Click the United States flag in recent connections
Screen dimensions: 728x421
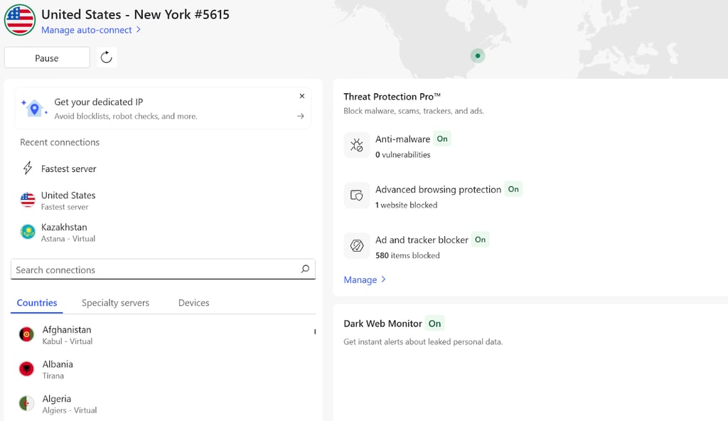pyautogui.click(x=28, y=201)
